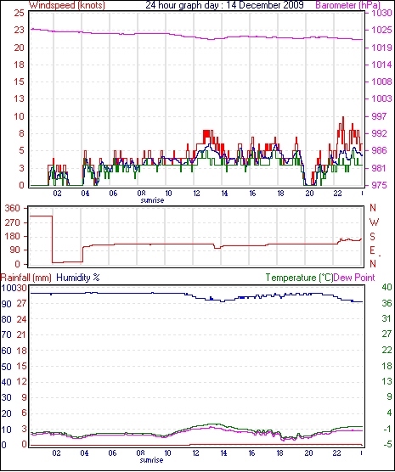Click the 40 degree temperature scale value
This screenshot has height=472, width=395.
(x=387, y=288)
